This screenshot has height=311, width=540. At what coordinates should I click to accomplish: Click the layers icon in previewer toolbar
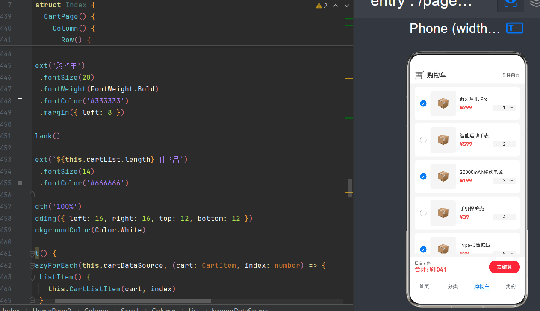[x=535, y=3]
